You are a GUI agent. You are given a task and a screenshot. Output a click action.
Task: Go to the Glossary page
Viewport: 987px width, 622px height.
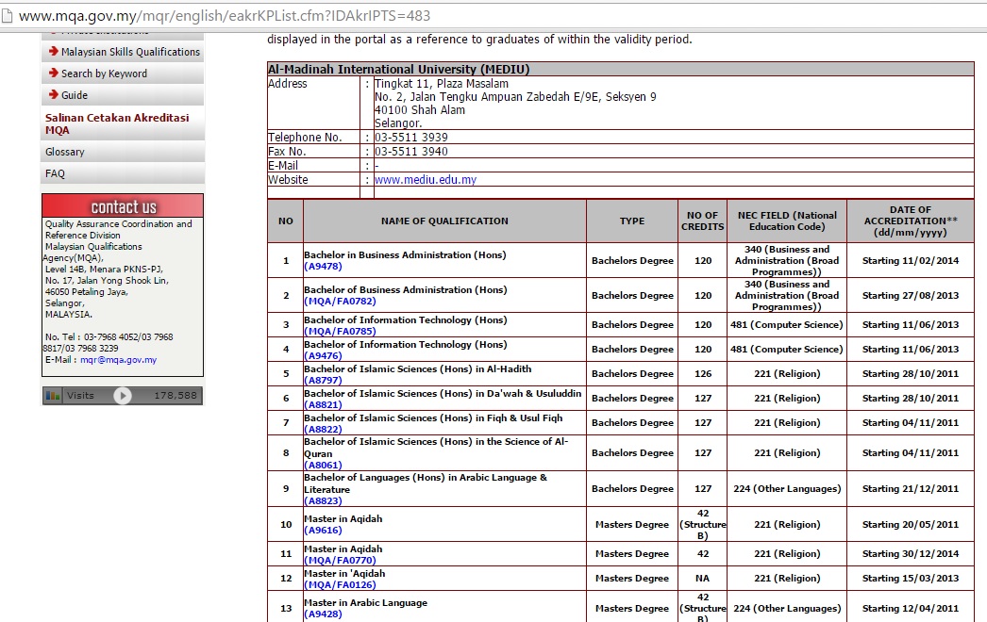point(65,152)
